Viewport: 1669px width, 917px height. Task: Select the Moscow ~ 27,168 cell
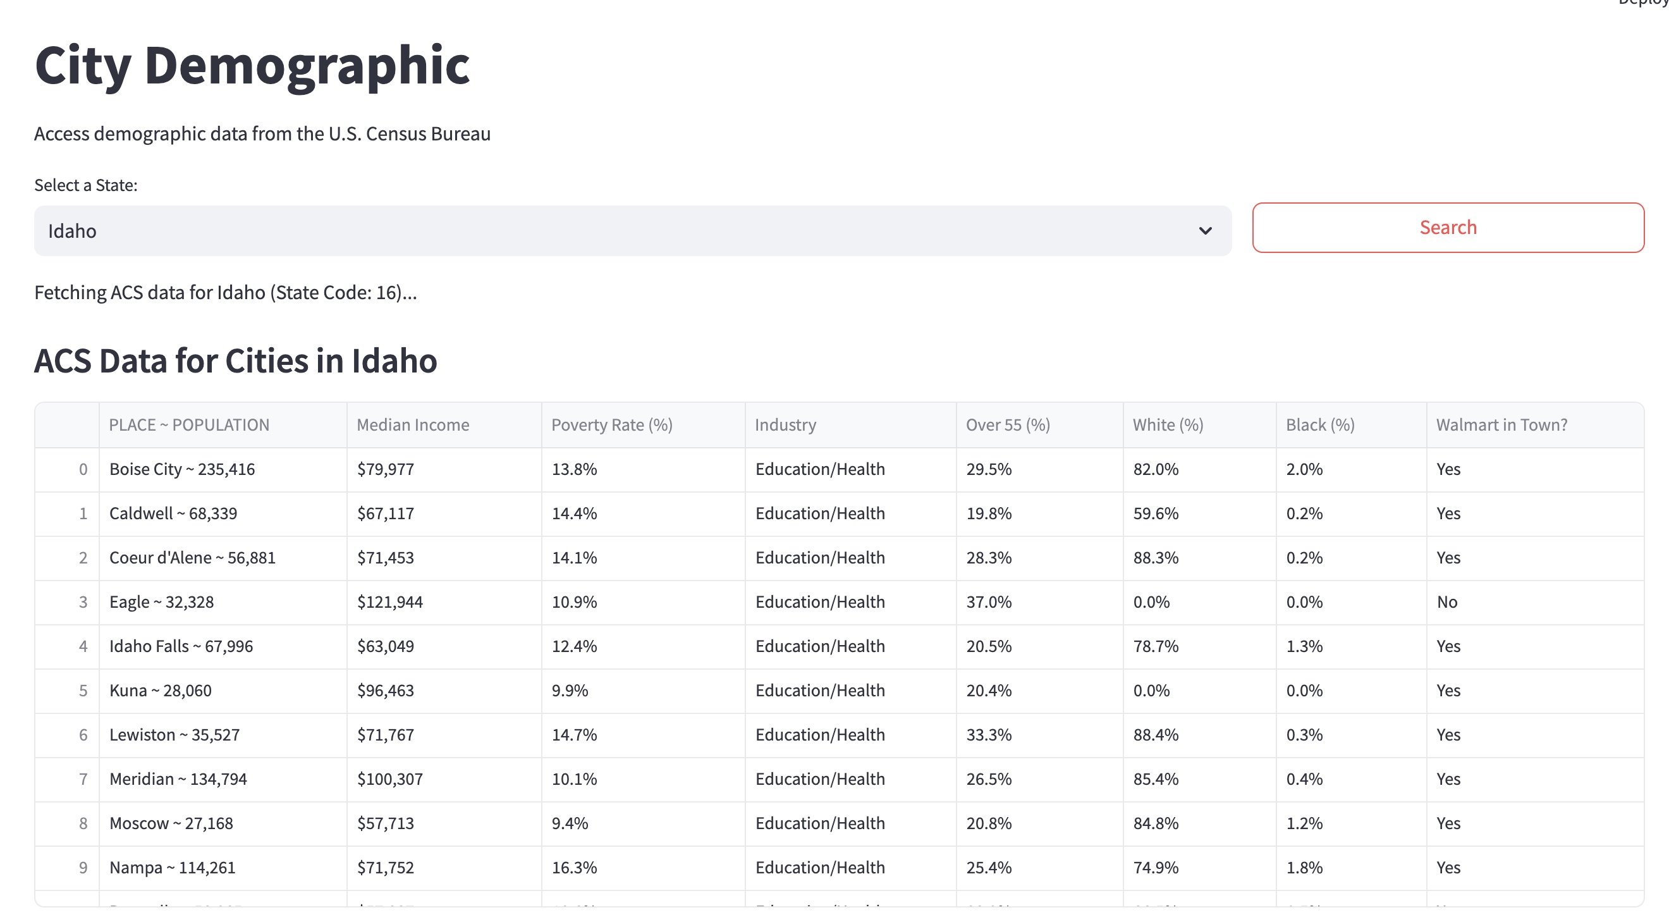pyautogui.click(x=223, y=823)
